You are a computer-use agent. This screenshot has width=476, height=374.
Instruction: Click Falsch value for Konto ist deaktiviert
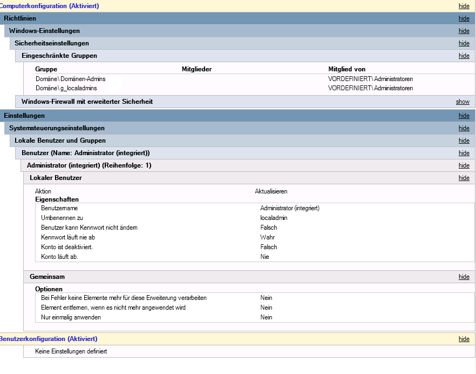(269, 247)
